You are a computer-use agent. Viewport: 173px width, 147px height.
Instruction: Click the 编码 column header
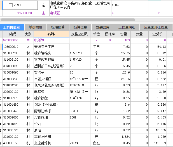tap(13, 34)
